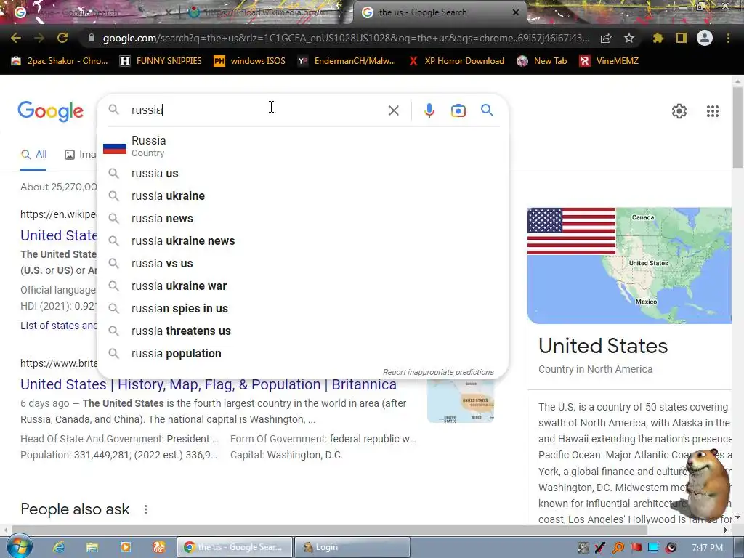
Task: Click the orange taskbar icon beside Media Player
Action: point(159,547)
